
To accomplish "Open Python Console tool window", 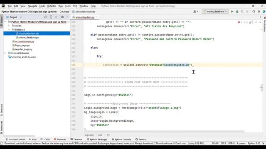I will pyautogui.click(x=121, y=139).
